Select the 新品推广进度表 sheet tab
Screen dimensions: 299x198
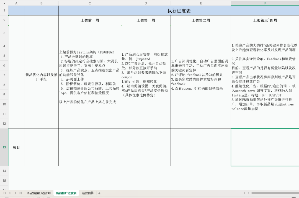click(x=66, y=193)
